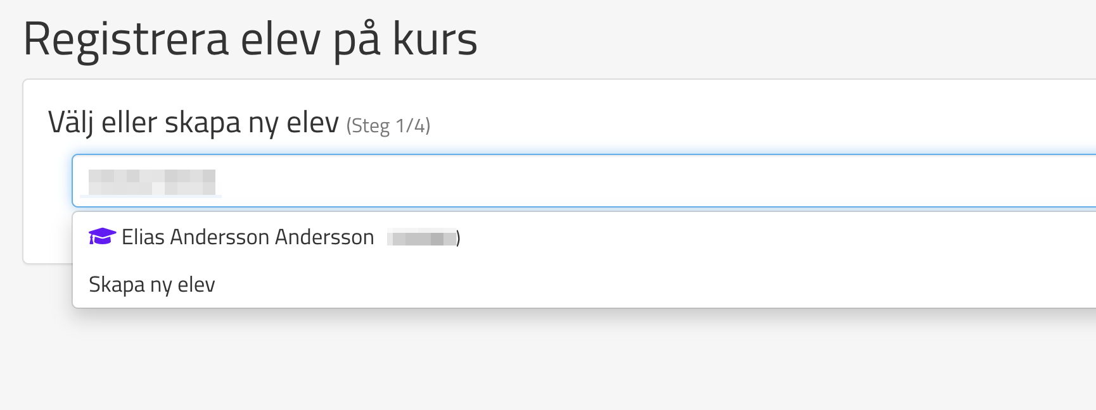This screenshot has height=410, width=1096.
Task: Click empty space inside search field after text
Action: tap(634, 181)
